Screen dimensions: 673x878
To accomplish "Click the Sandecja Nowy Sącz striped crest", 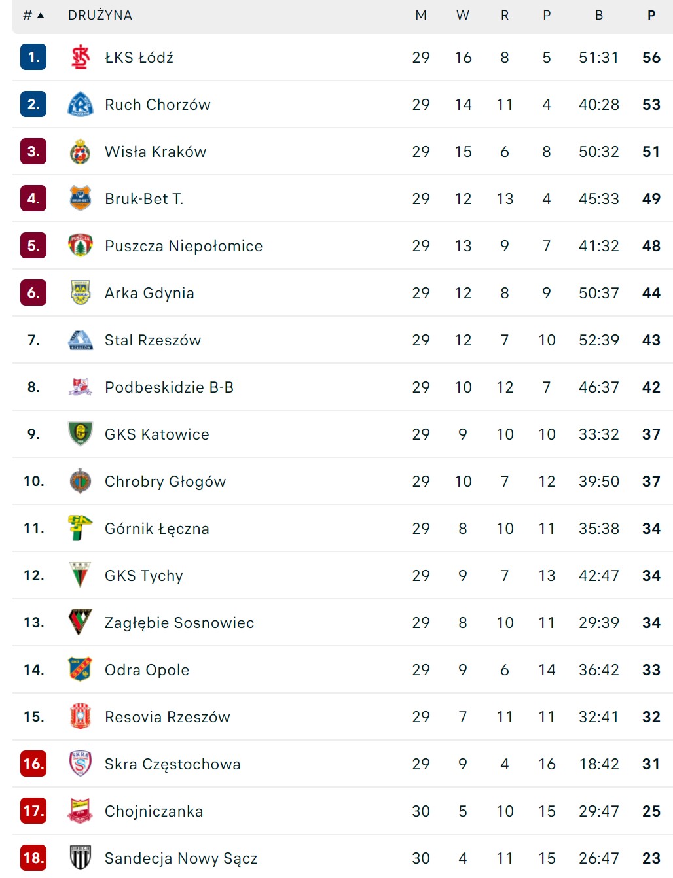I will coord(81,858).
